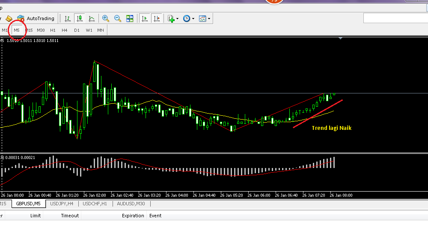Image resolution: width=428 pixels, height=225 pixels.
Task: Select the candlesticks chart style
Action: [80, 18]
